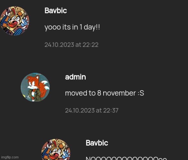Click the "moved to 8 november :S" reply

[105, 93]
